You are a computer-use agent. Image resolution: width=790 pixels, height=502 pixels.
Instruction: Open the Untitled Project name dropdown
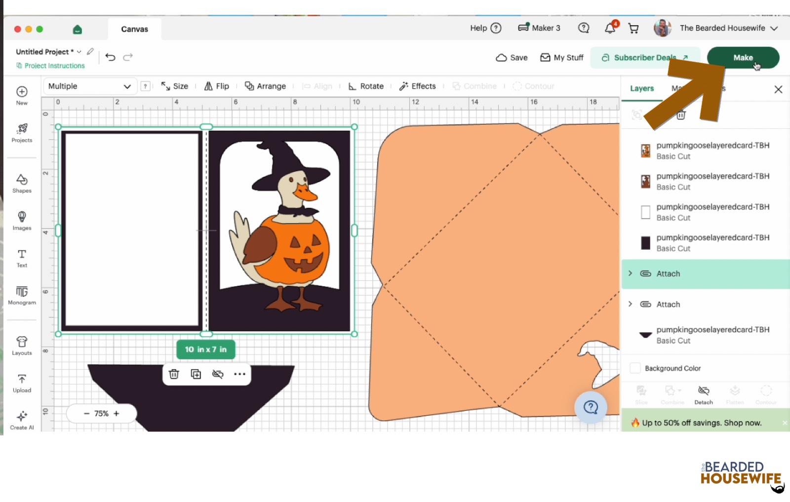click(x=79, y=52)
